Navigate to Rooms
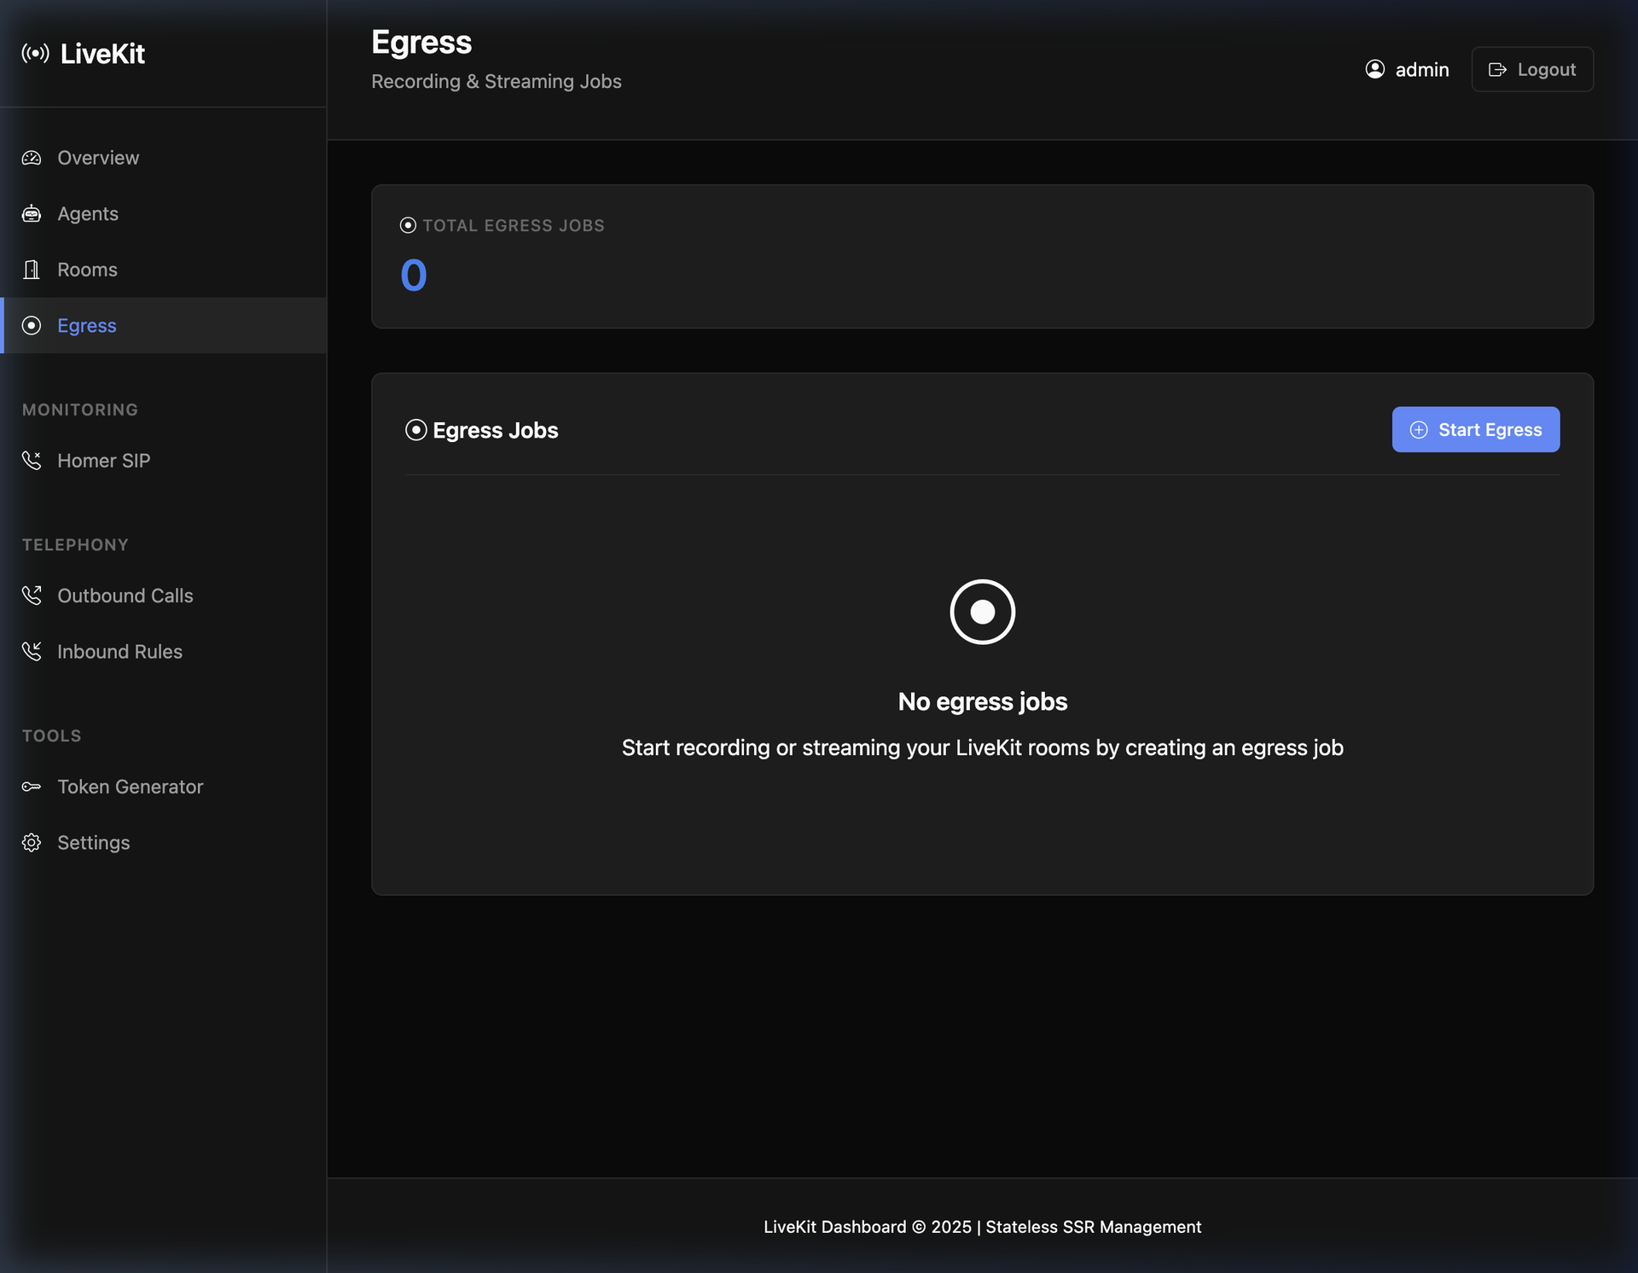 tap(164, 270)
